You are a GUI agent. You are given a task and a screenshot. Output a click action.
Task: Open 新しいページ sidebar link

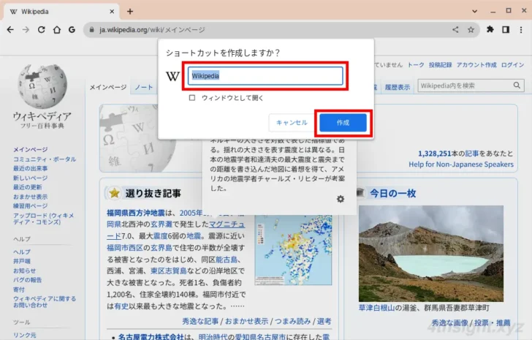tap(30, 178)
